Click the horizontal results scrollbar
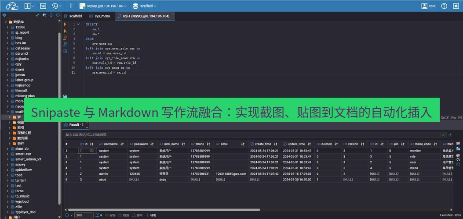The width and height of the screenshot is (463, 219). click(164, 210)
